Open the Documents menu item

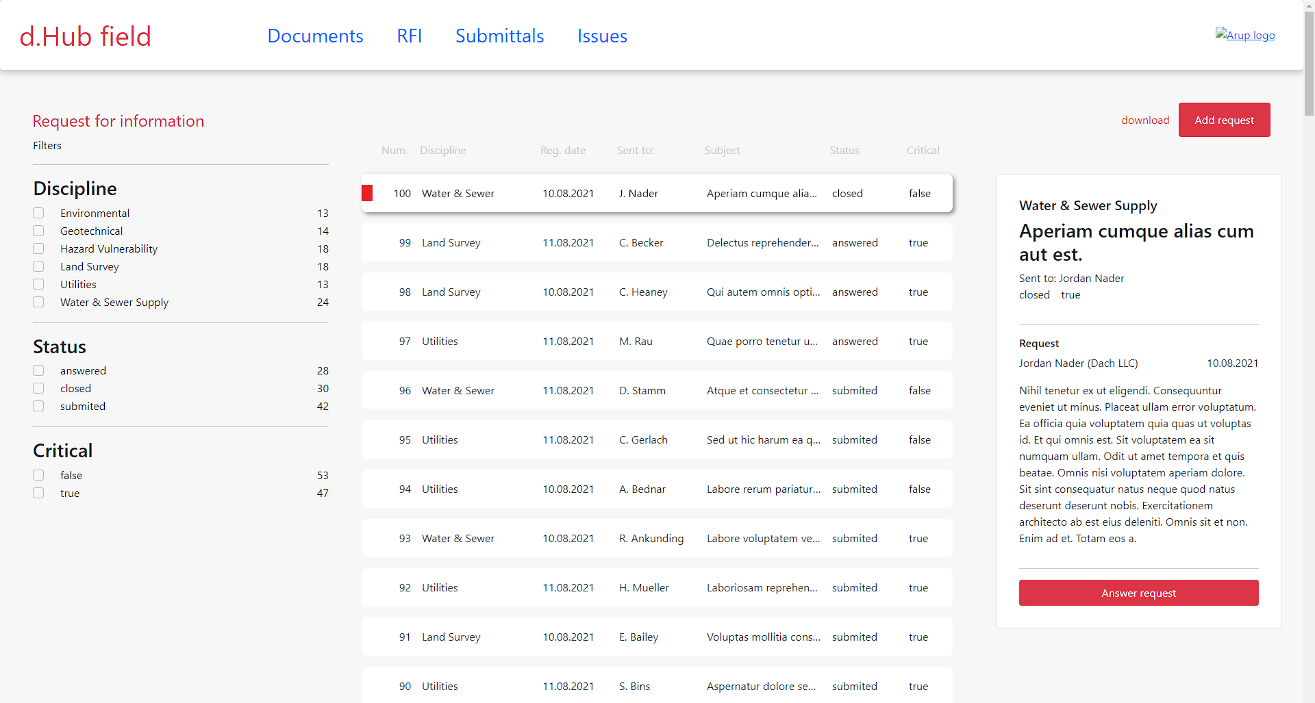[x=315, y=36]
